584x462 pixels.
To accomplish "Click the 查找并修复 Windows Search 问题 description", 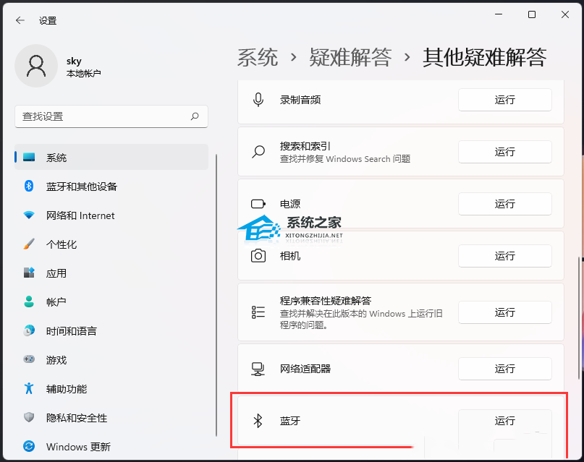I will point(345,159).
